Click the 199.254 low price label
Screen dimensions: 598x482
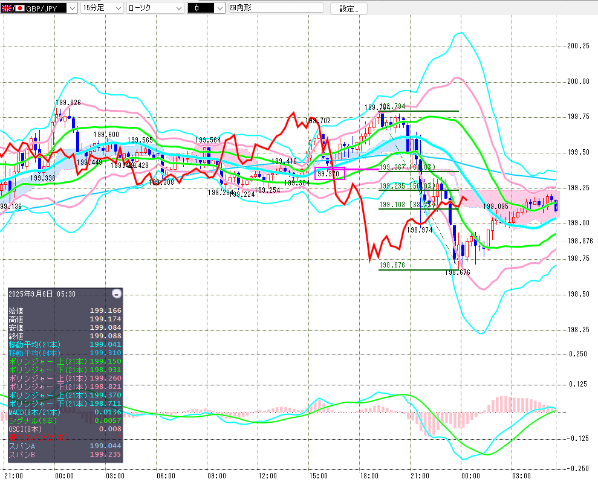[267, 190]
